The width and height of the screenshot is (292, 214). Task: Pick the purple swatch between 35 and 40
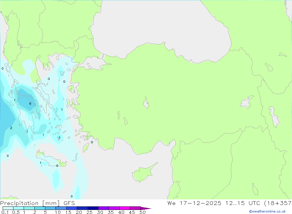pos(114,208)
